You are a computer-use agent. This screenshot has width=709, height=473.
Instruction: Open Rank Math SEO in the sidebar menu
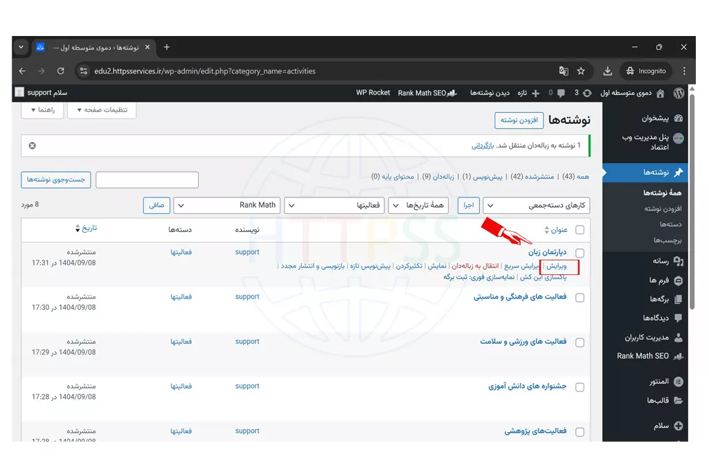(643, 356)
